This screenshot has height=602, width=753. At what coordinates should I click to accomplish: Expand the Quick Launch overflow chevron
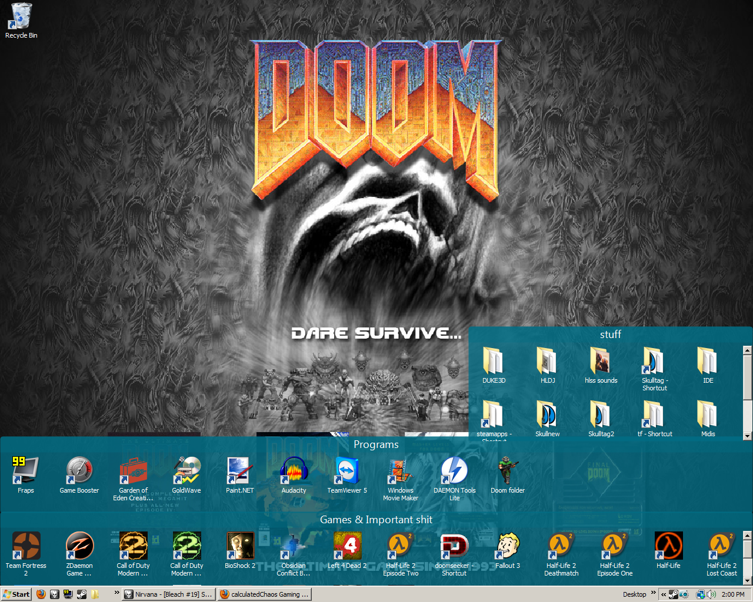(116, 593)
